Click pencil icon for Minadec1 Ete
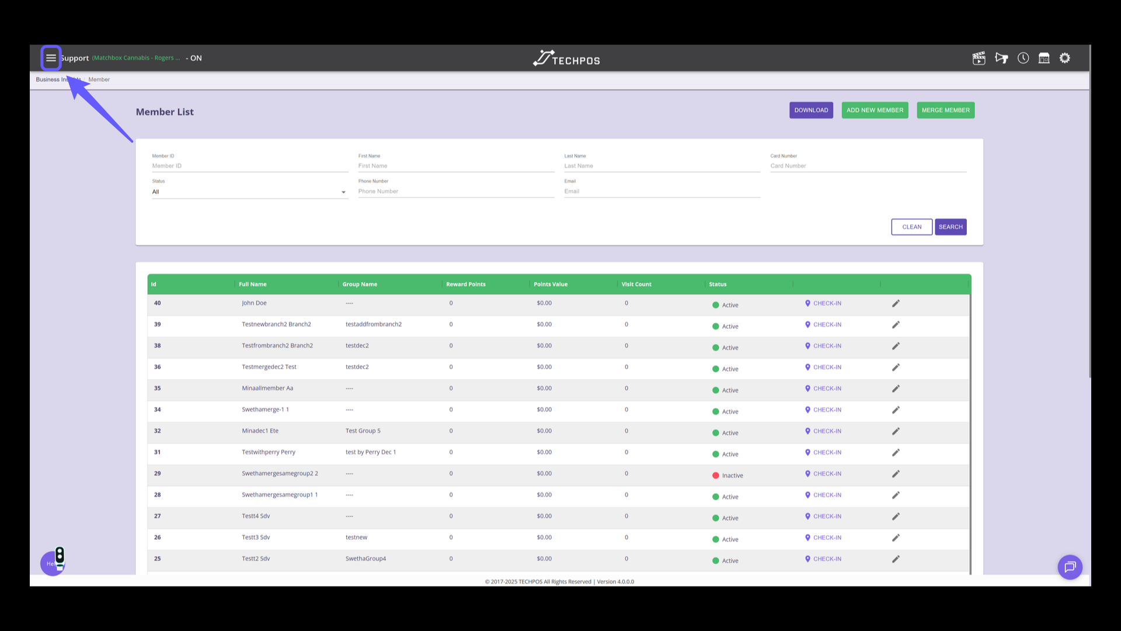1121x631 pixels. [896, 431]
